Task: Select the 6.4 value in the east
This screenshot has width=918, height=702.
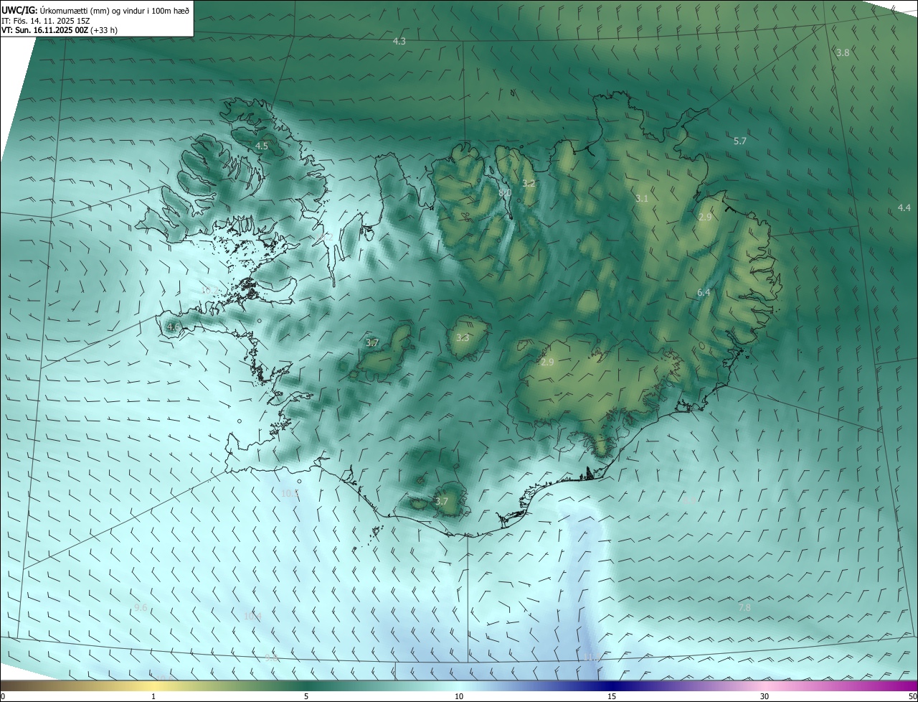Action: 704,293
